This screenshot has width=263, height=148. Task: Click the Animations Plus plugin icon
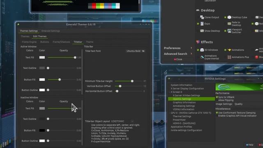[x=229, y=57]
